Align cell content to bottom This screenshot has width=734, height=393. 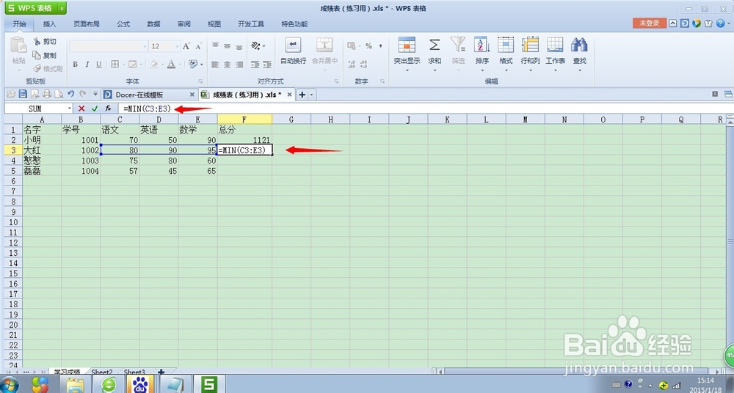(239, 46)
